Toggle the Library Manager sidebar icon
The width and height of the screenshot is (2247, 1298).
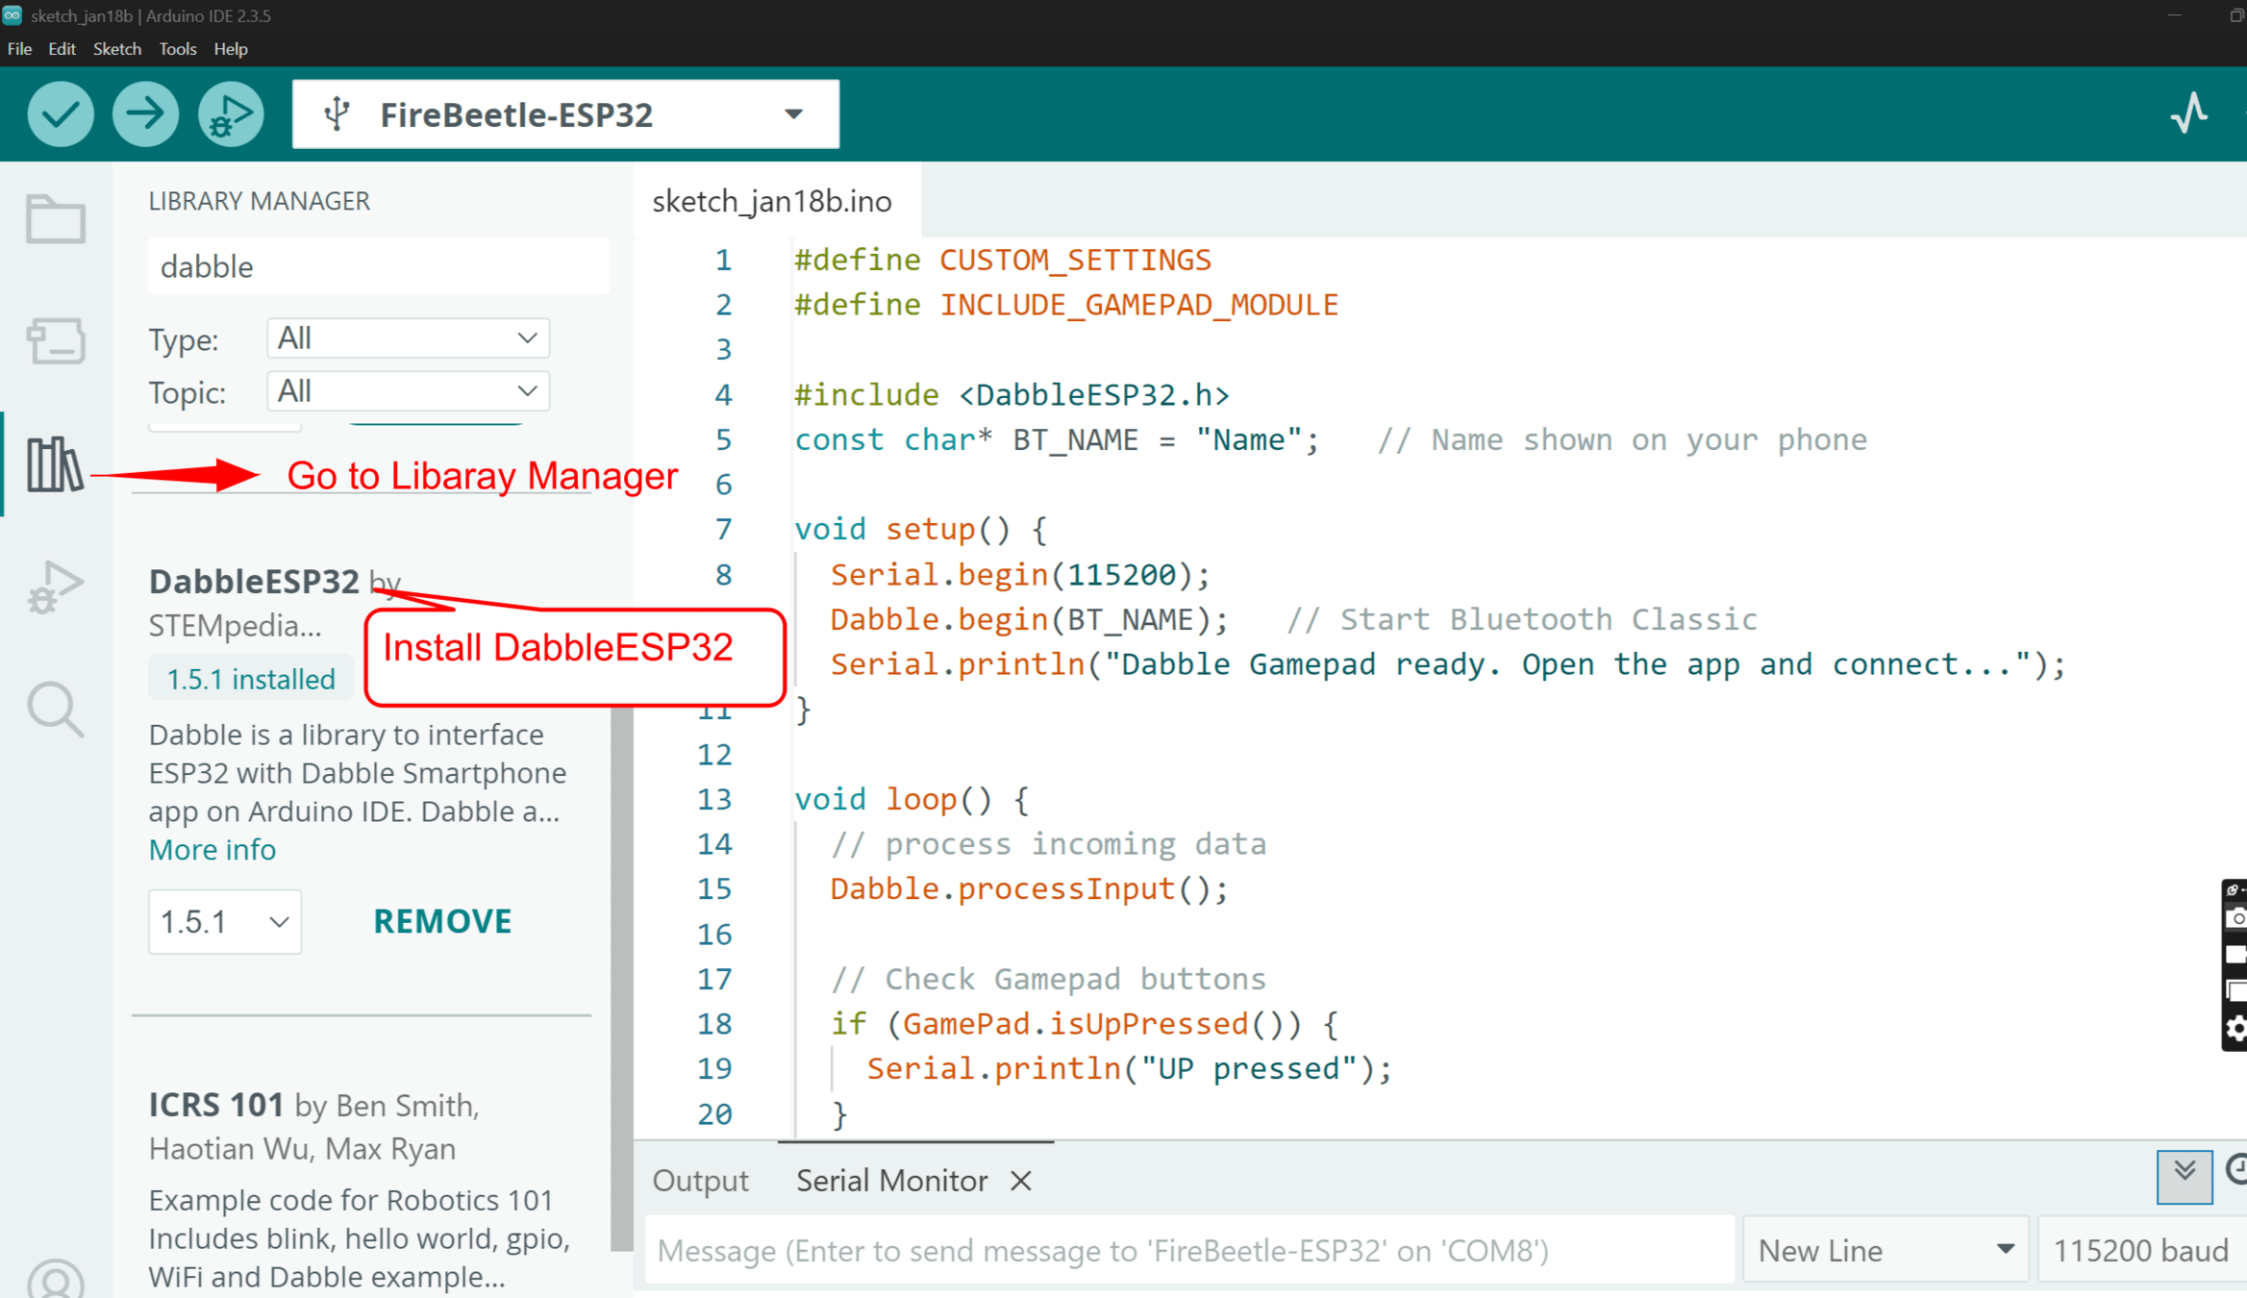click(x=54, y=465)
